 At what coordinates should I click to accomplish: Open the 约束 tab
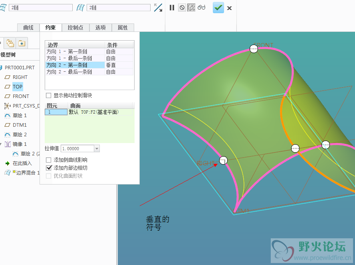click(x=50, y=27)
